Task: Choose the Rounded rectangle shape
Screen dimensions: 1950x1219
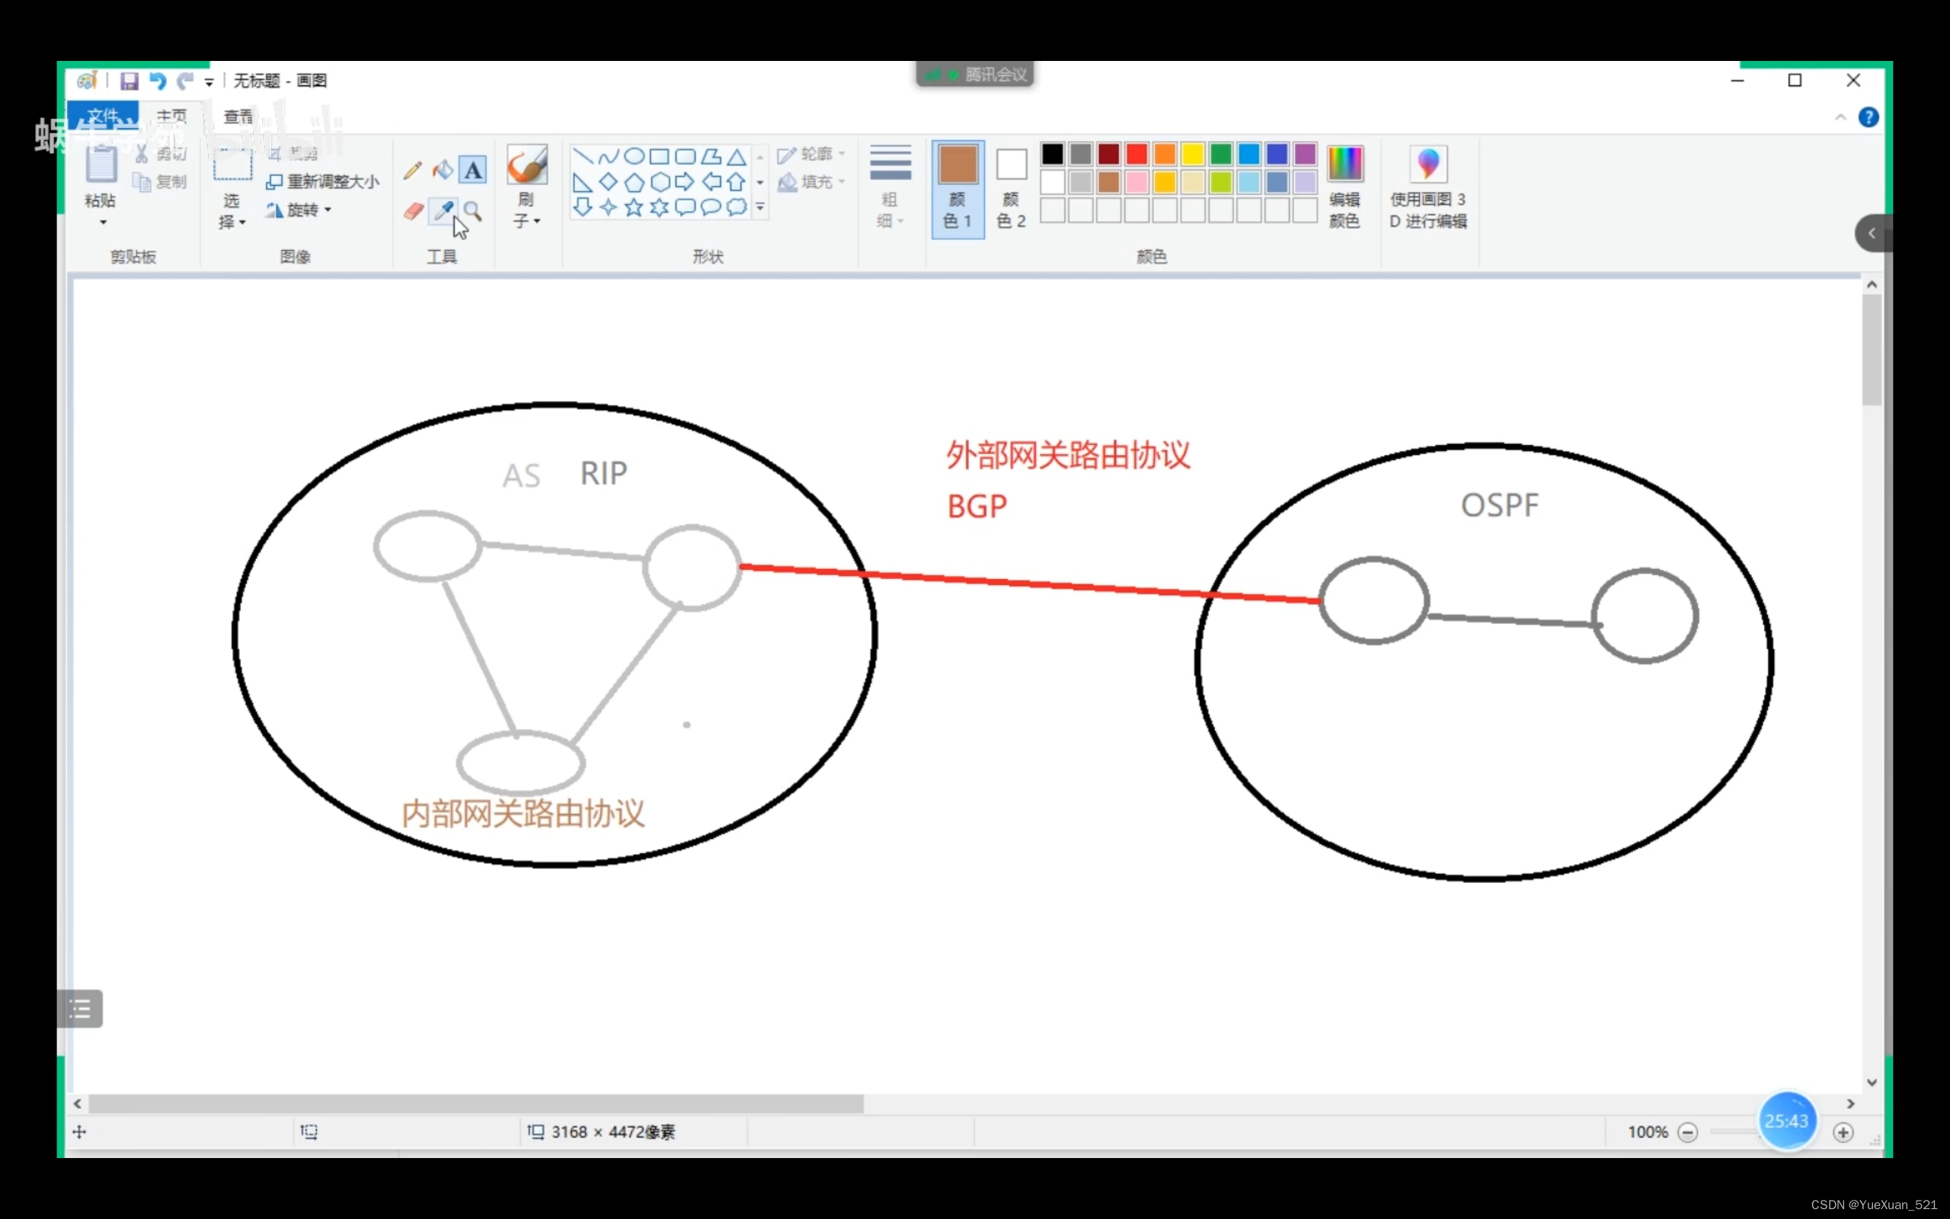Action: pos(685,156)
